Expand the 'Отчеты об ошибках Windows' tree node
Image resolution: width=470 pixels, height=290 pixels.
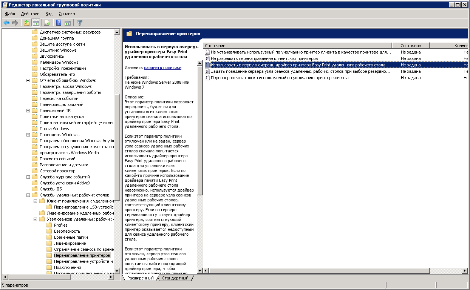pos(28,80)
